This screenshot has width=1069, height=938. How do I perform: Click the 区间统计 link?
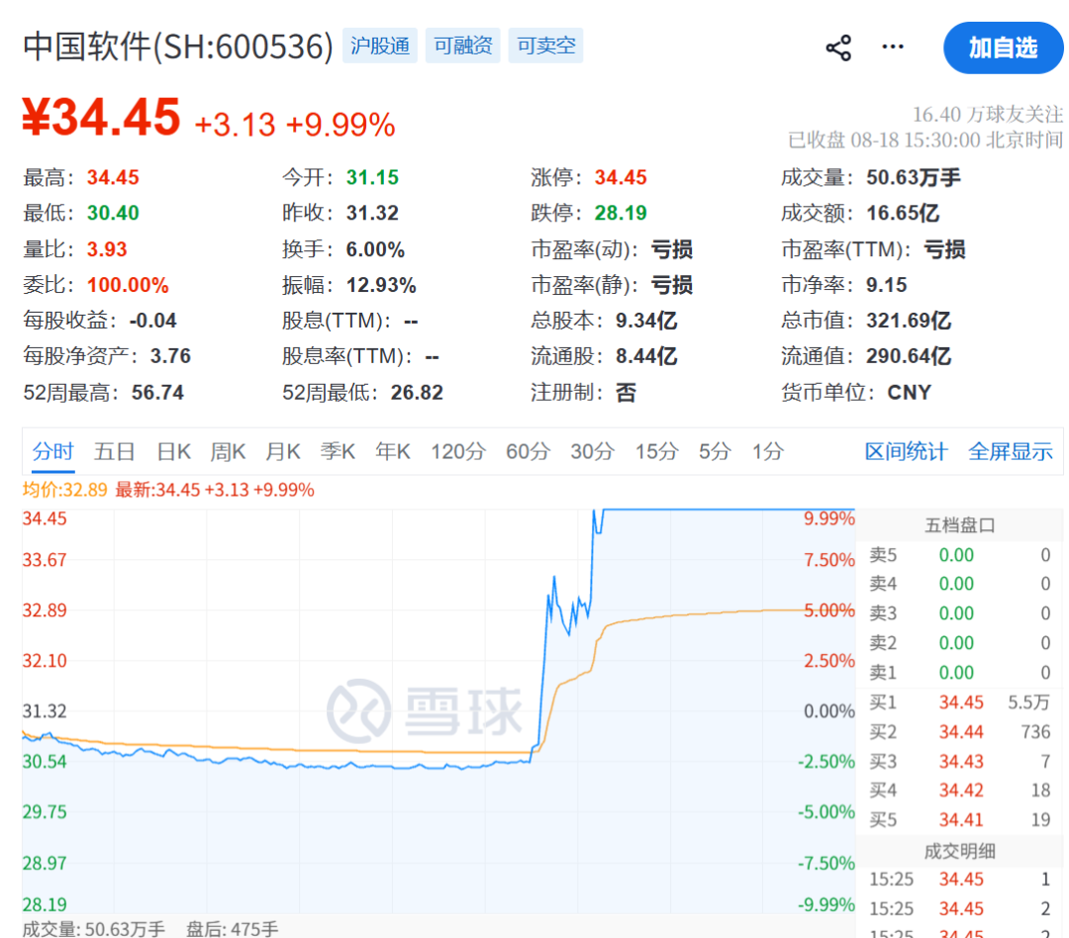coord(906,451)
